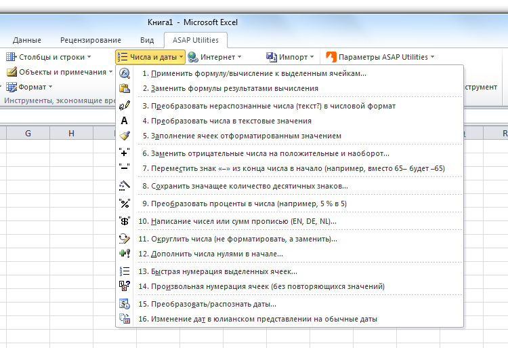This screenshot has height=348, width=508.
Task: Click the minus sign icon beside item 7
Action: click(x=125, y=167)
